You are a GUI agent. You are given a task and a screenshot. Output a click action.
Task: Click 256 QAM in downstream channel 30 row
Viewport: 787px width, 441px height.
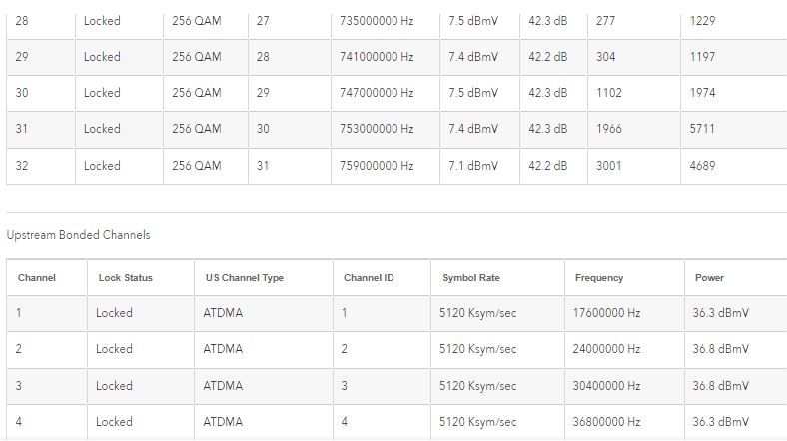[x=197, y=93]
